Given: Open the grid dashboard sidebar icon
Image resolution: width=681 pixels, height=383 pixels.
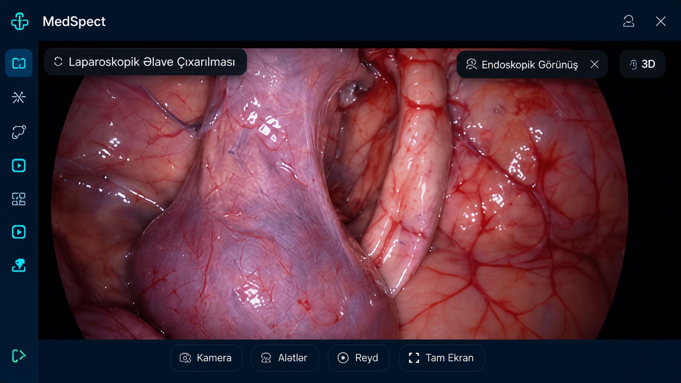Looking at the screenshot, I should pos(19,199).
